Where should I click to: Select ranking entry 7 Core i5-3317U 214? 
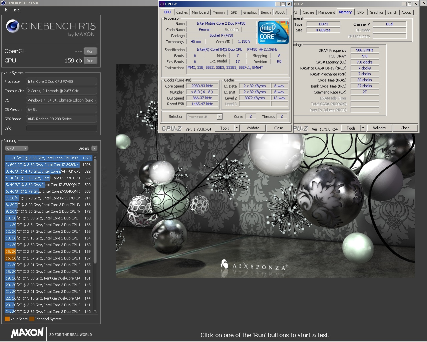(48, 198)
